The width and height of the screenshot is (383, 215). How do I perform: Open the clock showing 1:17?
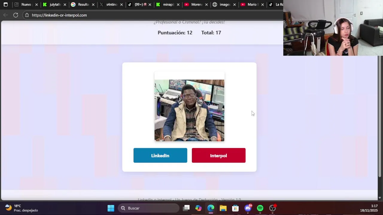tap(369, 208)
